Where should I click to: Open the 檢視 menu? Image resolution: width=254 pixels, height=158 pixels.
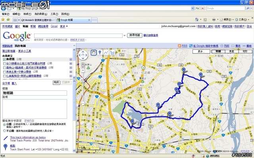27,14
